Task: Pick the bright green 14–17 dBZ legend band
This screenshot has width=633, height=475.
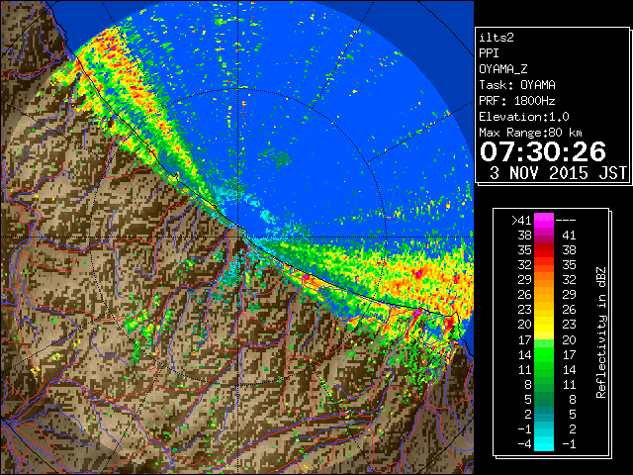Action: click(x=544, y=354)
